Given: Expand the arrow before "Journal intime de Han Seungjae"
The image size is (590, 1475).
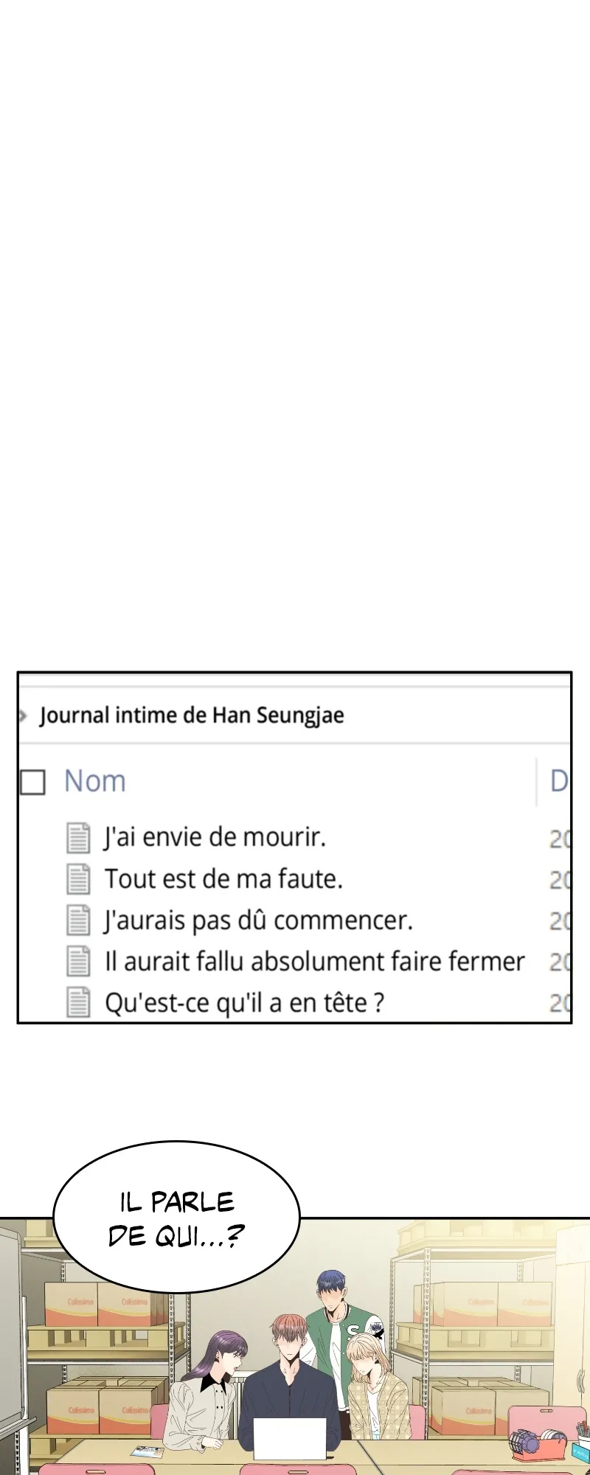Looking at the screenshot, I should pyautogui.click(x=24, y=715).
